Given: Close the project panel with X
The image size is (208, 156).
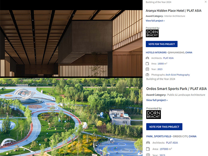Looking at the screenshot, I should [206, 2].
